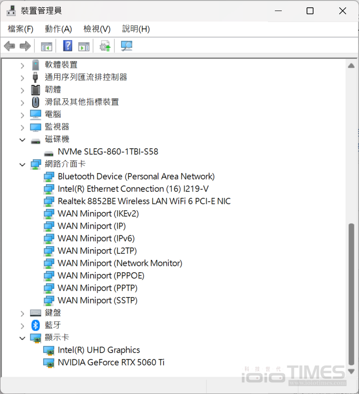This screenshot has height=394, width=359.
Task: Click the Intel Ethernet I219-V icon
Action: pyautogui.click(x=49, y=189)
